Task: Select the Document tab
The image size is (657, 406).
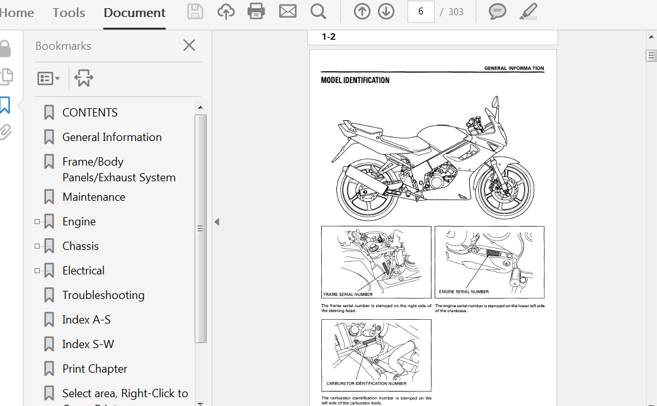Action: click(135, 13)
